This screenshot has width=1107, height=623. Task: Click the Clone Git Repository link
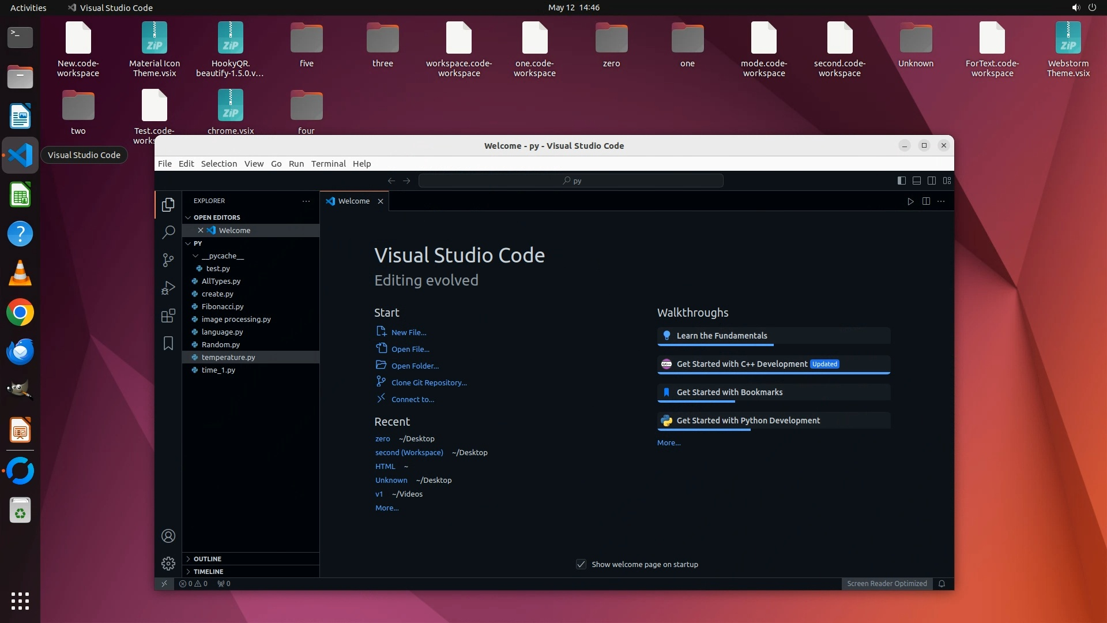[x=428, y=382]
